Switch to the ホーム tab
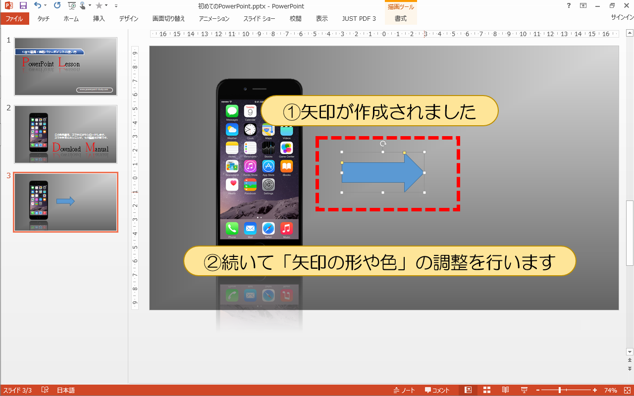Viewport: 634px width, 396px height. point(71,19)
